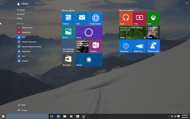Open the Store (Beta) tile
Viewport: 190px width, 119px height.
tap(68, 60)
